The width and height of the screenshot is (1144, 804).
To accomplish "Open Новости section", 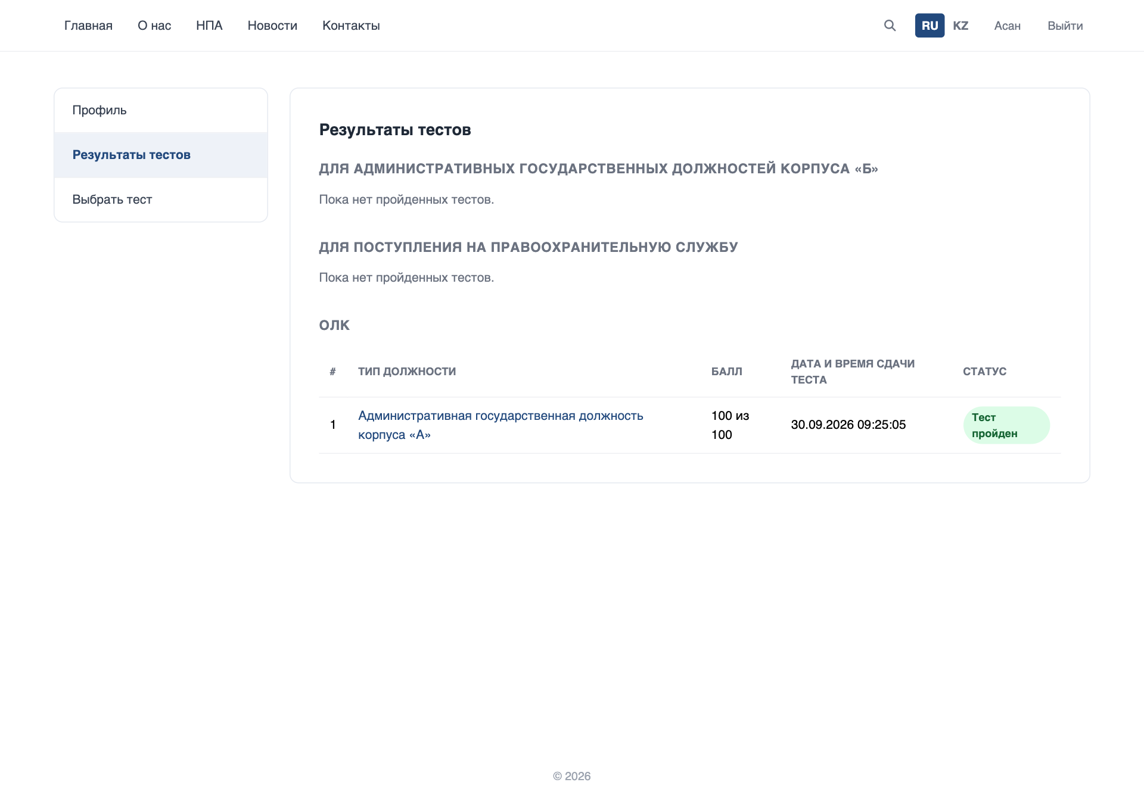I will (x=272, y=26).
